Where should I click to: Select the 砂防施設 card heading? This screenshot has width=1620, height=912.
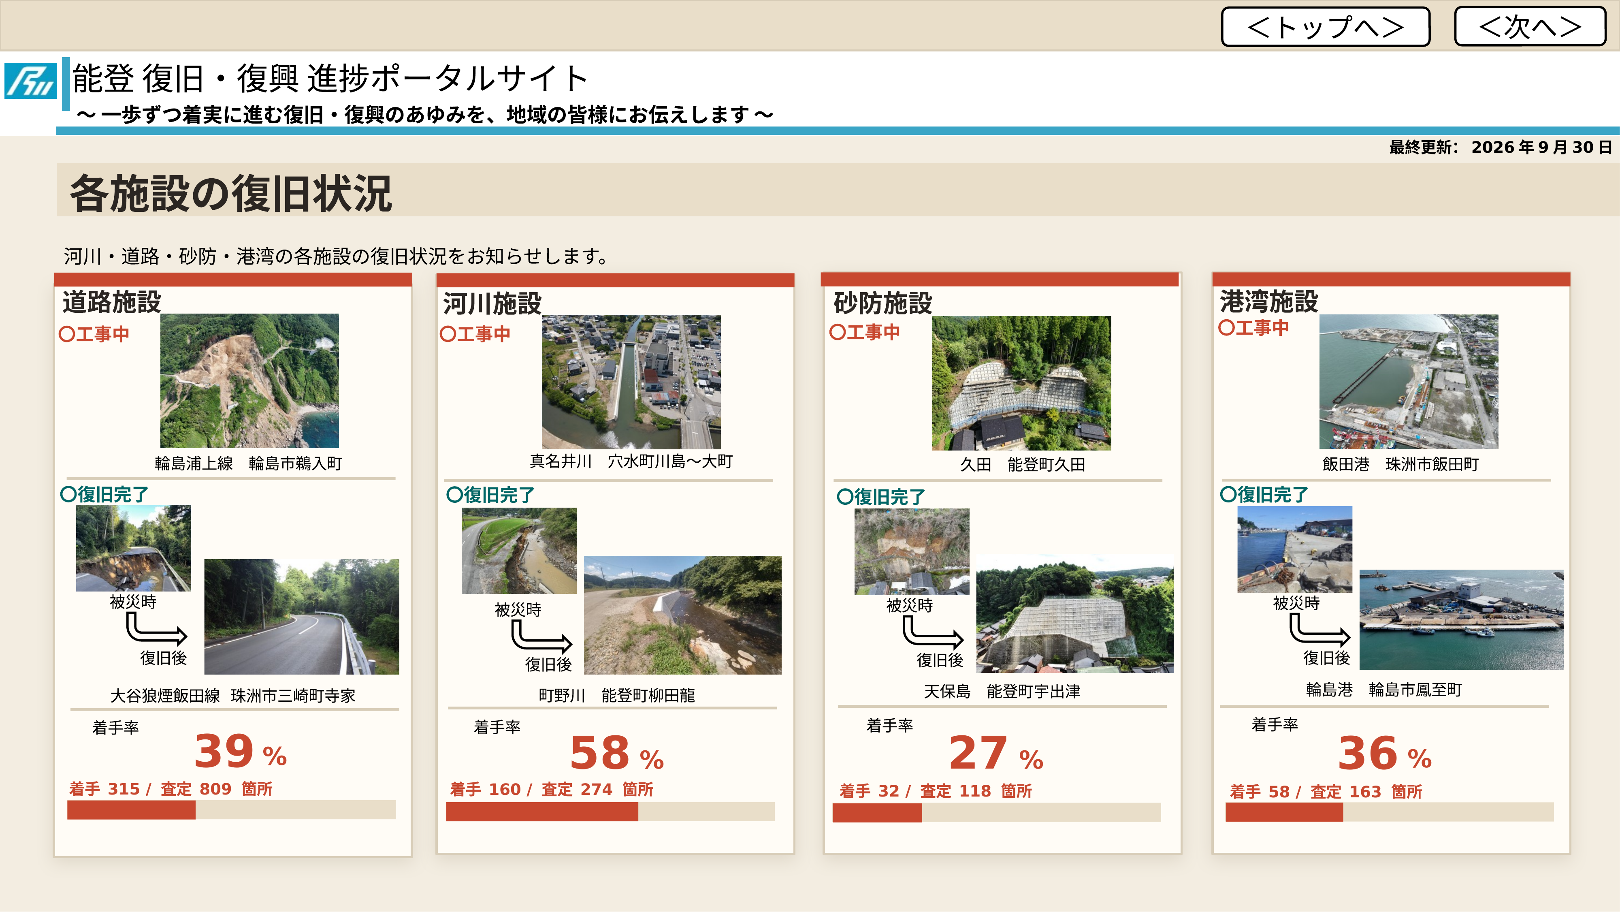[883, 303]
